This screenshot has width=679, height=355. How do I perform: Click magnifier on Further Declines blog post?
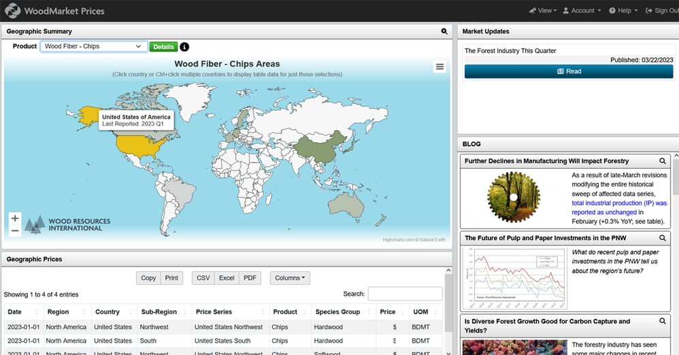click(x=662, y=161)
